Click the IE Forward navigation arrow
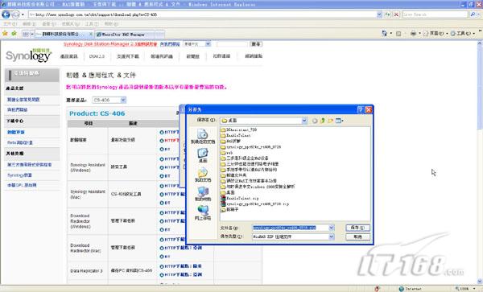 pos(15,14)
